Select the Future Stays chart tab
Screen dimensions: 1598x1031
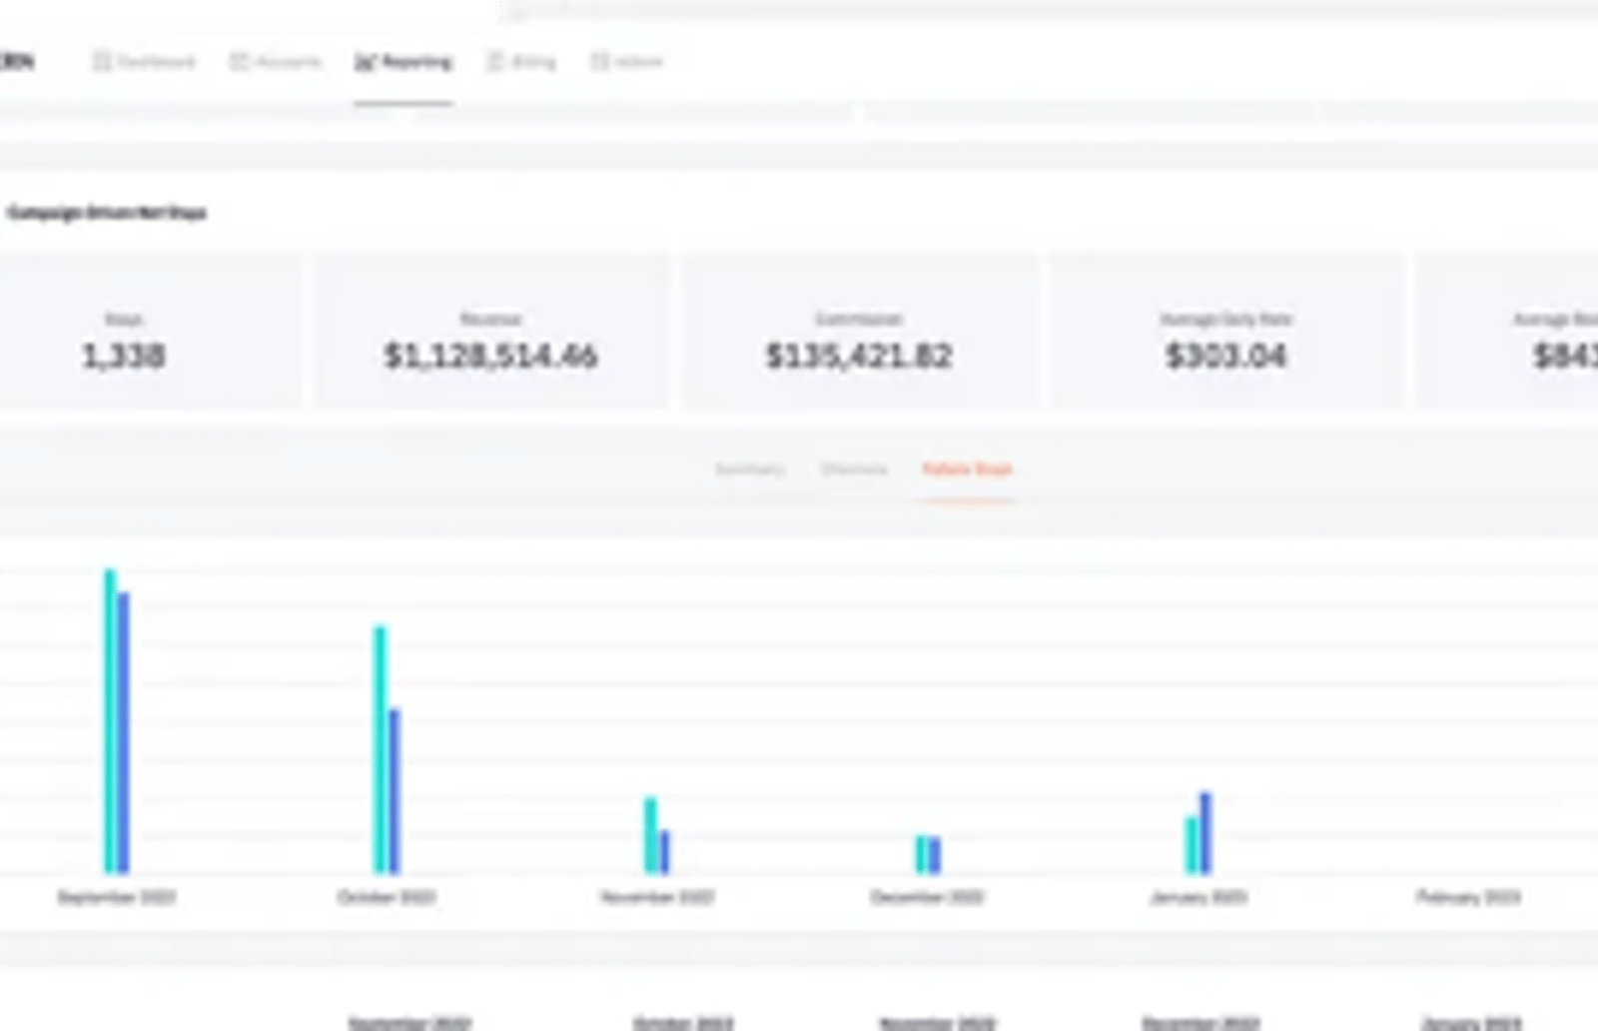[x=967, y=469]
